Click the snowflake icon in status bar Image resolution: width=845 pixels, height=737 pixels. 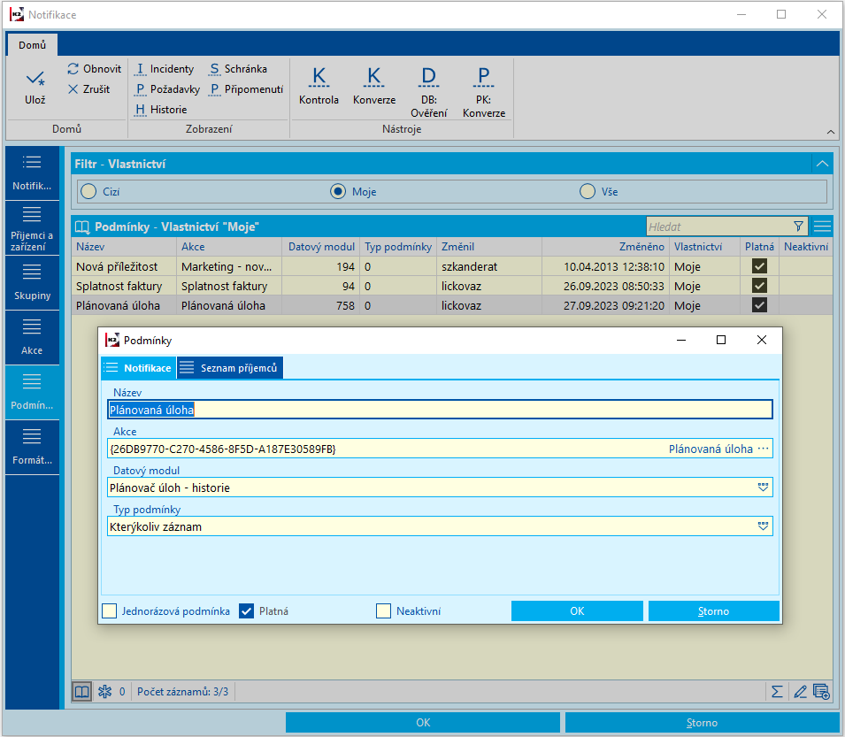click(104, 692)
